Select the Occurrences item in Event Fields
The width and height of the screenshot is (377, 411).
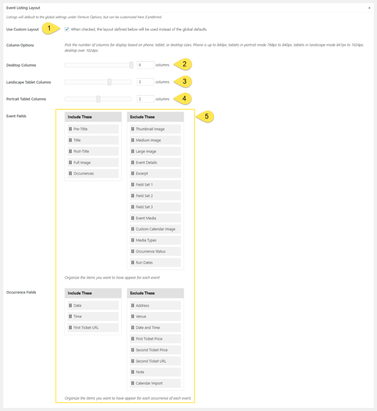click(93, 174)
